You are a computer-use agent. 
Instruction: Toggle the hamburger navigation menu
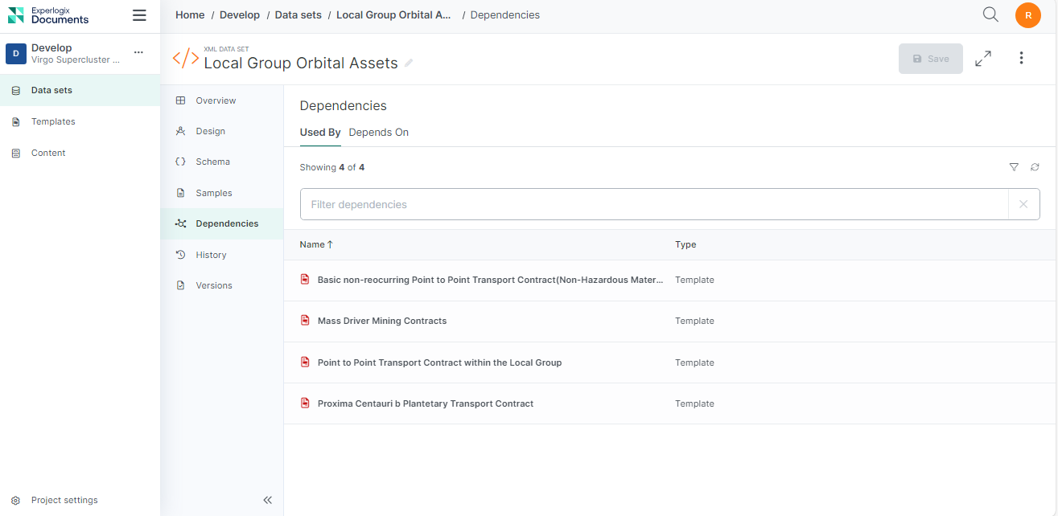[x=139, y=15]
